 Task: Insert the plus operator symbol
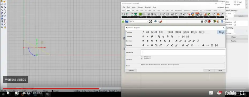143,45
